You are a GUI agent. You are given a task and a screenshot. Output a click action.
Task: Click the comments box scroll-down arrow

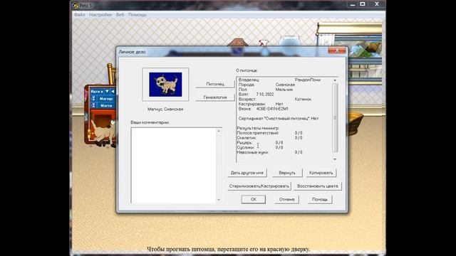(x=219, y=200)
